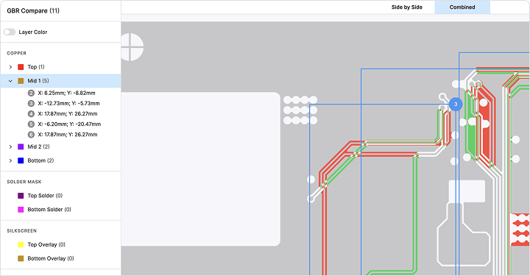530x276 pixels.
Task: Click the number 5 difference badge
Action: 31,124
